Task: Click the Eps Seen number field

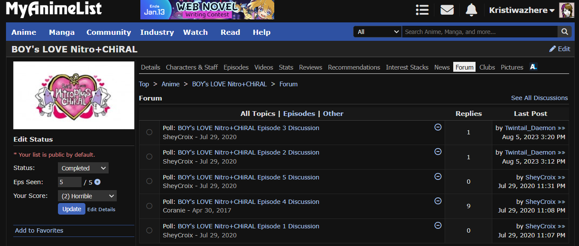Action: click(x=70, y=182)
